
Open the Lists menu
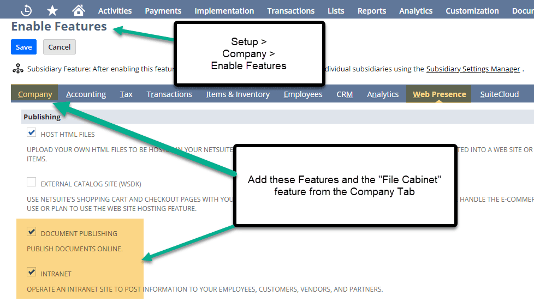pos(336,11)
